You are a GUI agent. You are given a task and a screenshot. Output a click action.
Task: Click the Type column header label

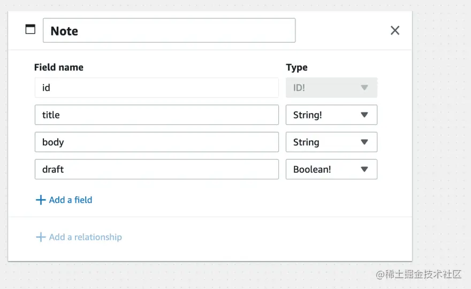pos(297,67)
